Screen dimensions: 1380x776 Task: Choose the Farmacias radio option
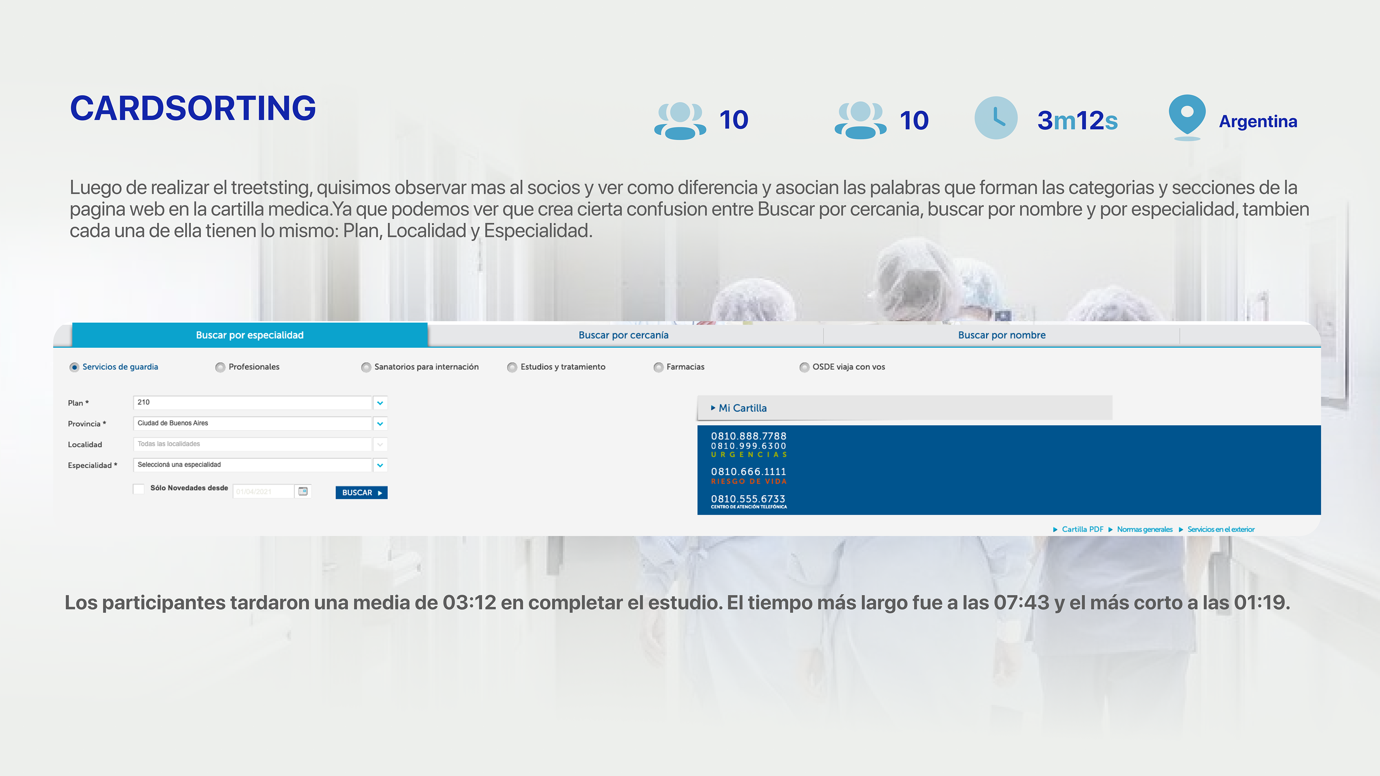[658, 367]
